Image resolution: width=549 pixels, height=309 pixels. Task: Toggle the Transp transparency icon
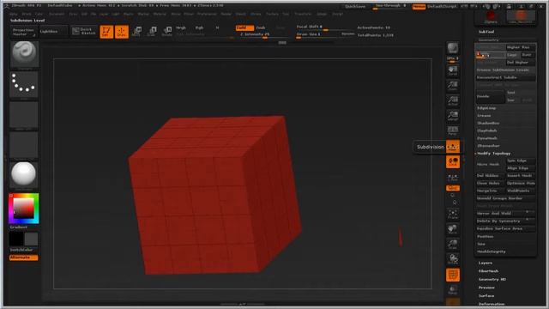click(x=453, y=290)
